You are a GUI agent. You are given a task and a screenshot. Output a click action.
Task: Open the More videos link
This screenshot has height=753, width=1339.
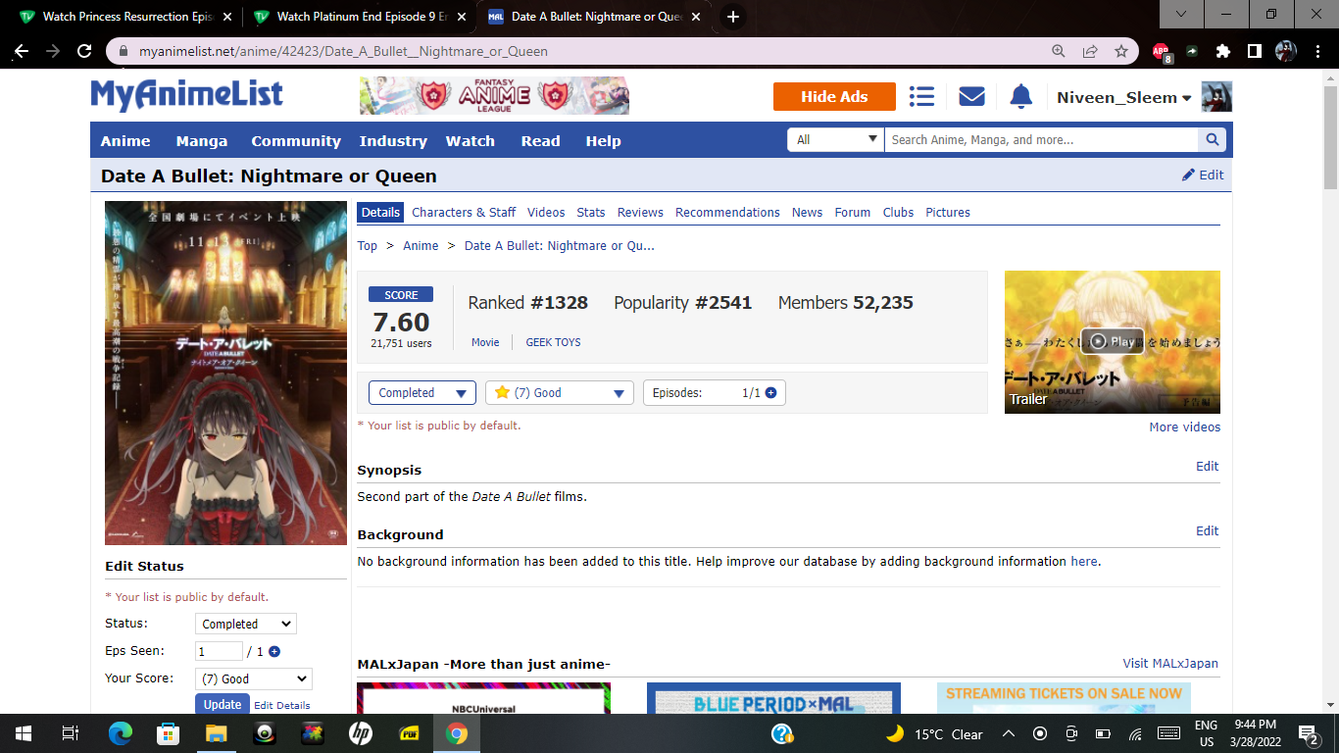pos(1185,427)
